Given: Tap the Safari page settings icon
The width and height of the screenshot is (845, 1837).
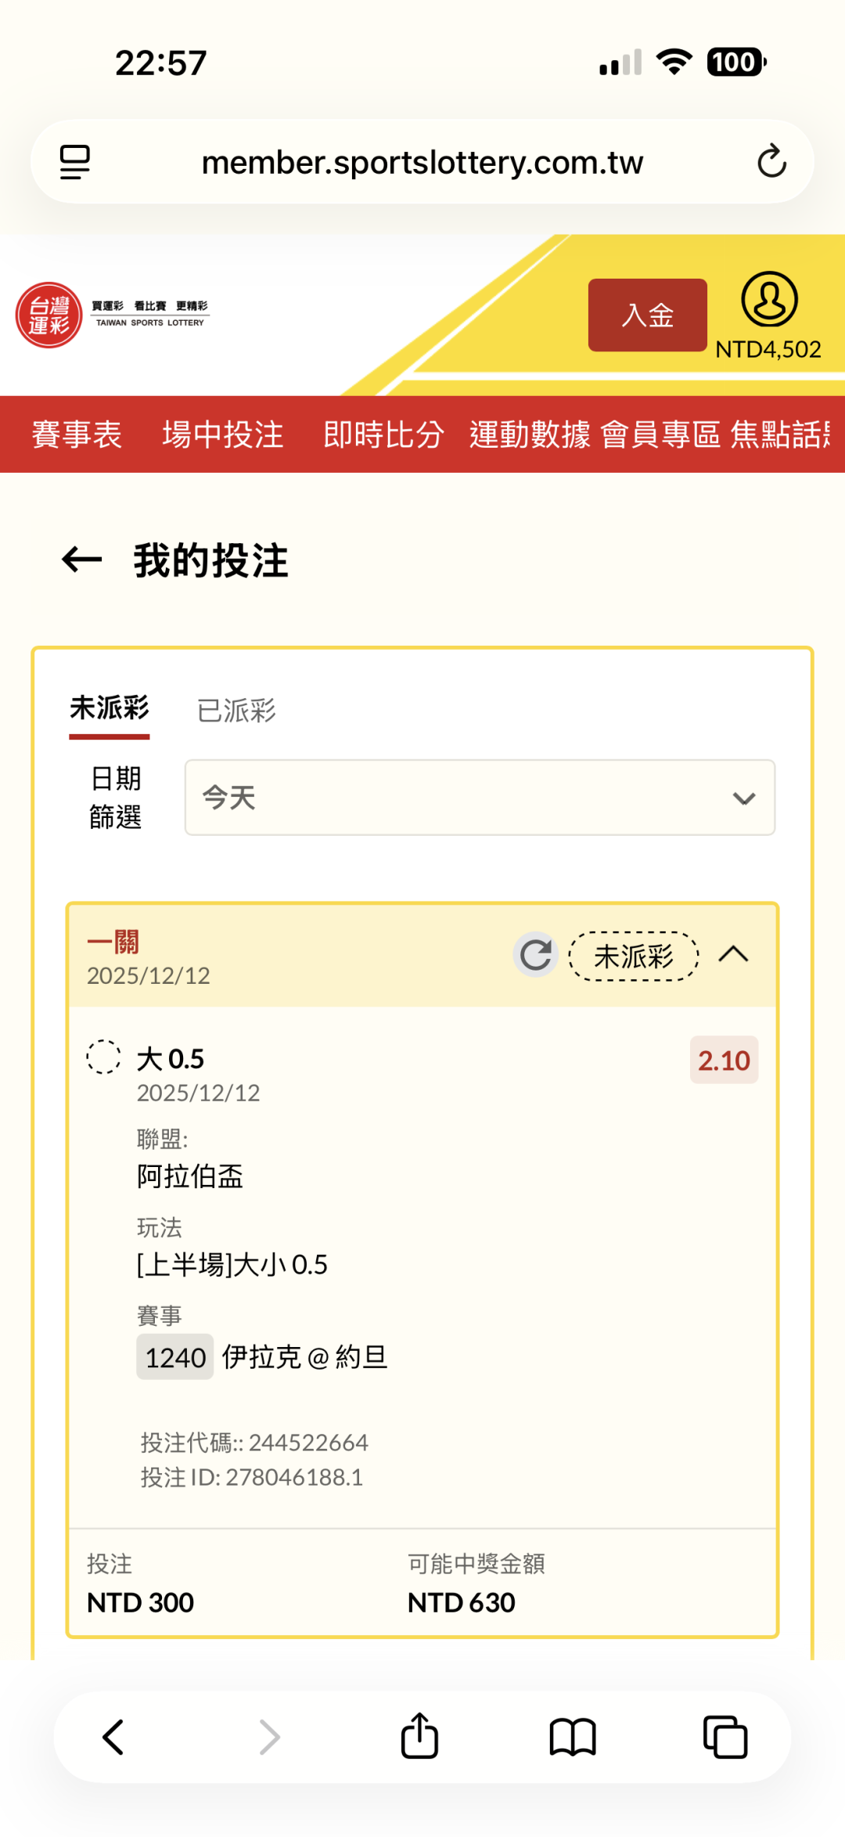Looking at the screenshot, I should [x=75, y=162].
